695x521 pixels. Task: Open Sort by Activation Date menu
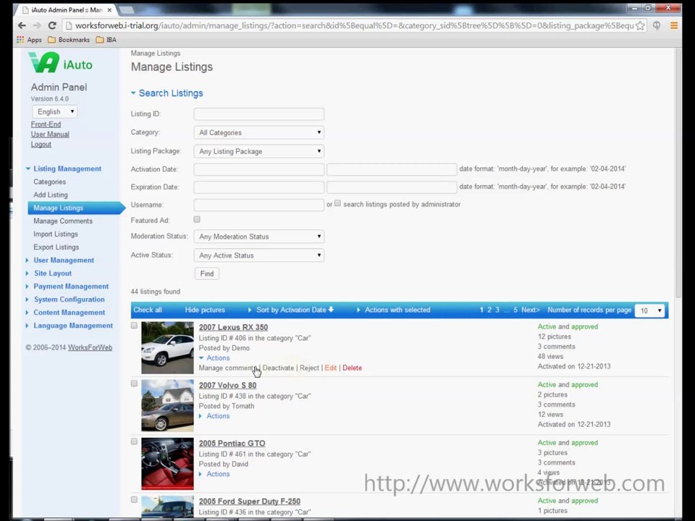point(291,310)
